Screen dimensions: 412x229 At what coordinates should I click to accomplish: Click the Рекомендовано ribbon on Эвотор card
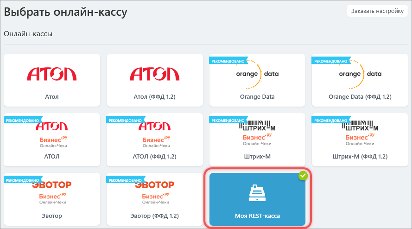click(x=23, y=180)
